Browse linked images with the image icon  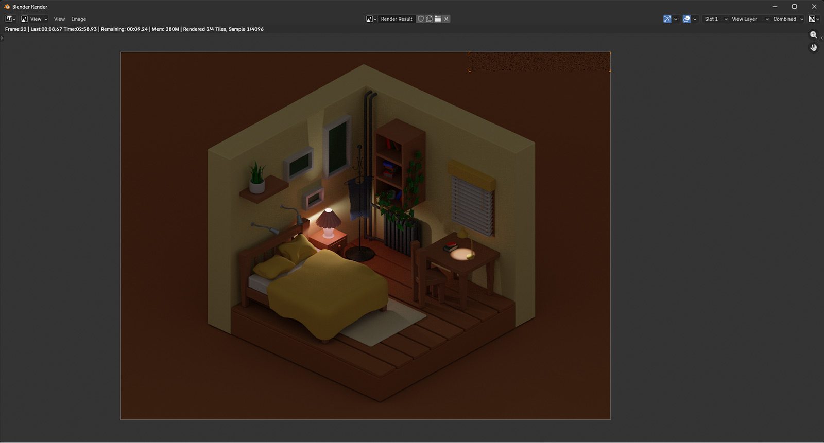371,19
